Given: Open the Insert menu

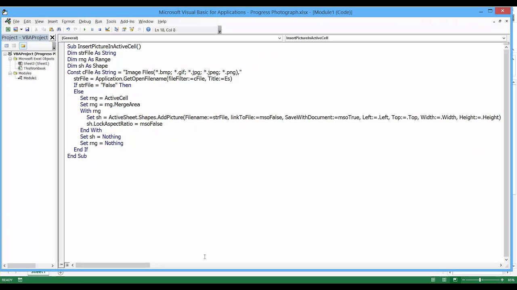Looking at the screenshot, I should (x=53, y=21).
